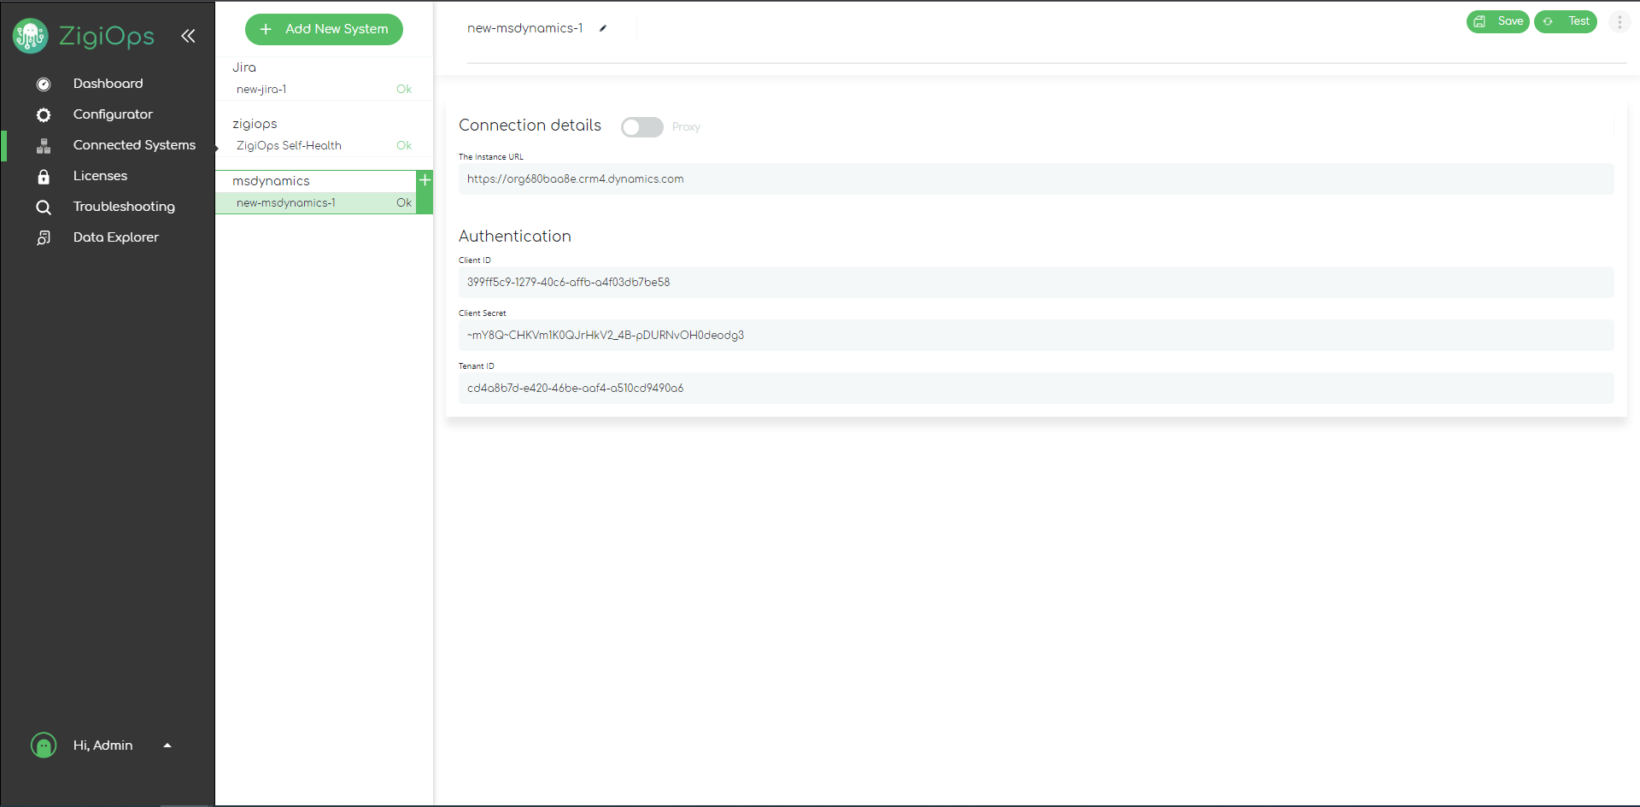
Task: Click the Save button
Action: pyautogui.click(x=1497, y=21)
